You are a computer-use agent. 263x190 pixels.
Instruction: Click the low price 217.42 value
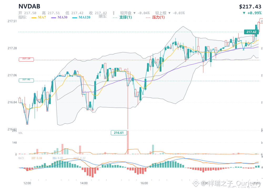point(77,13)
